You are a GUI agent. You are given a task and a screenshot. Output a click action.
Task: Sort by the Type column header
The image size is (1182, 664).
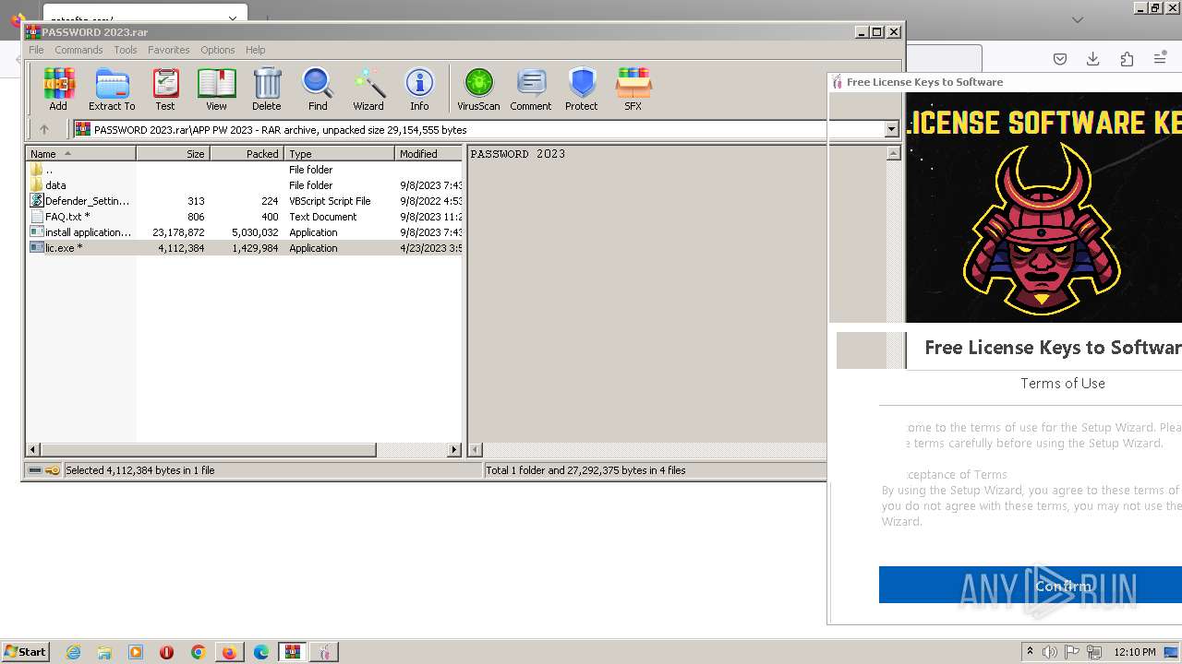click(x=340, y=154)
